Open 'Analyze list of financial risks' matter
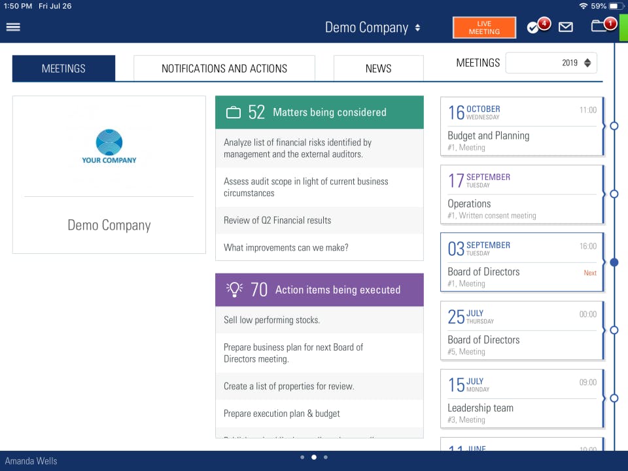The image size is (628, 471). (319, 148)
